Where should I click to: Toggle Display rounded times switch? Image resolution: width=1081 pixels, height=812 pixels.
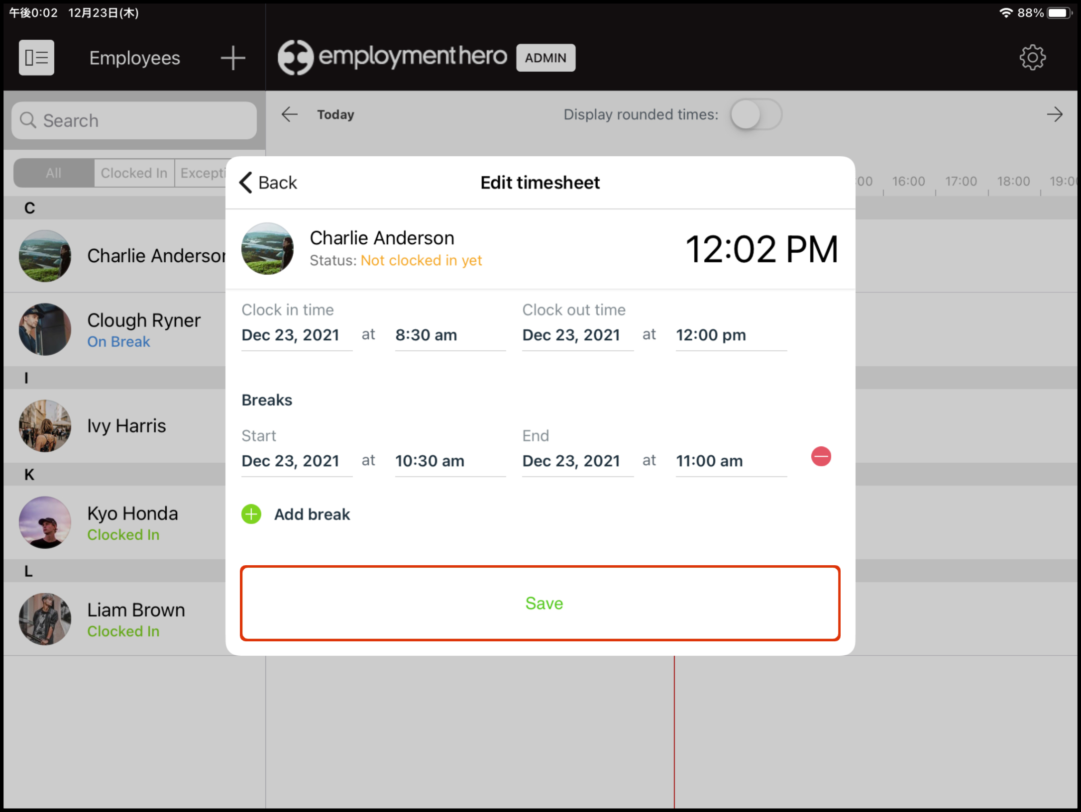pyautogui.click(x=756, y=114)
